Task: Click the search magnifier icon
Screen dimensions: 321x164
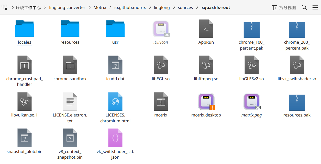Action: coord(304,7)
